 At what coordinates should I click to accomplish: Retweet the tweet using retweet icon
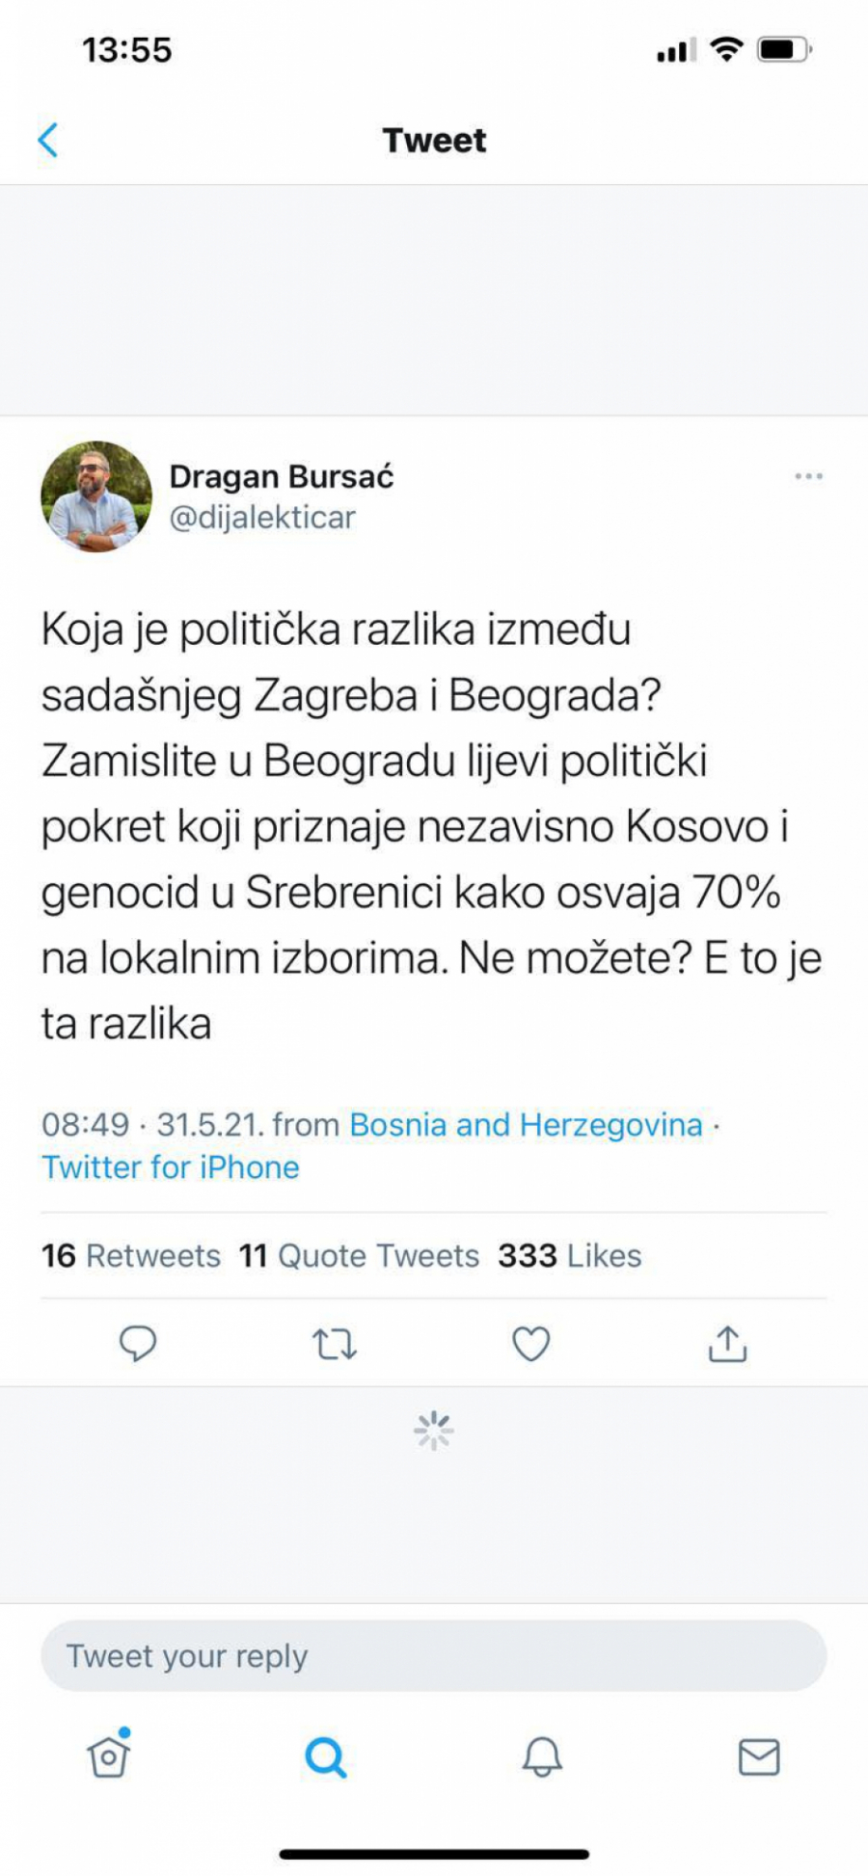pyautogui.click(x=334, y=1342)
